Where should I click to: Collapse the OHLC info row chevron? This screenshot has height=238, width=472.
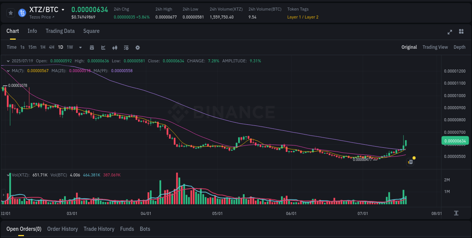pos(8,61)
